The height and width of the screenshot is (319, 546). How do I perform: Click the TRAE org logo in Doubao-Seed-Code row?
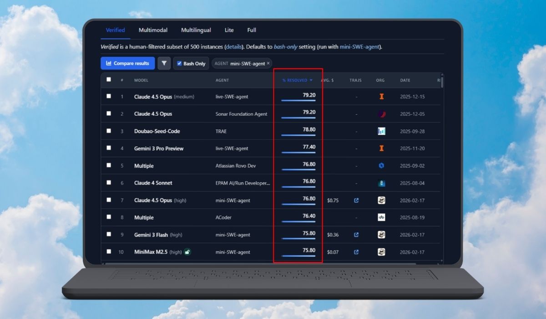coord(381,131)
